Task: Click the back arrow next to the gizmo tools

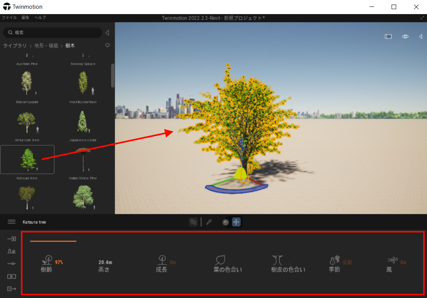Action: 225,222
